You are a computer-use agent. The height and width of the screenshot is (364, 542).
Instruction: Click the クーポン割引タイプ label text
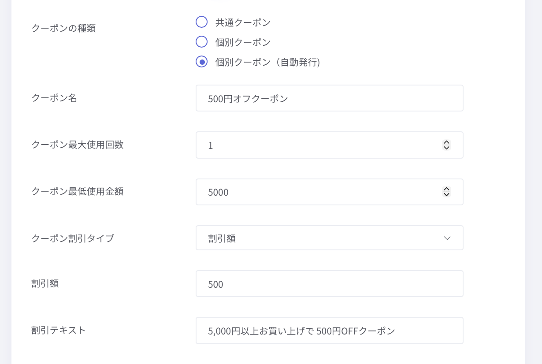(x=73, y=238)
